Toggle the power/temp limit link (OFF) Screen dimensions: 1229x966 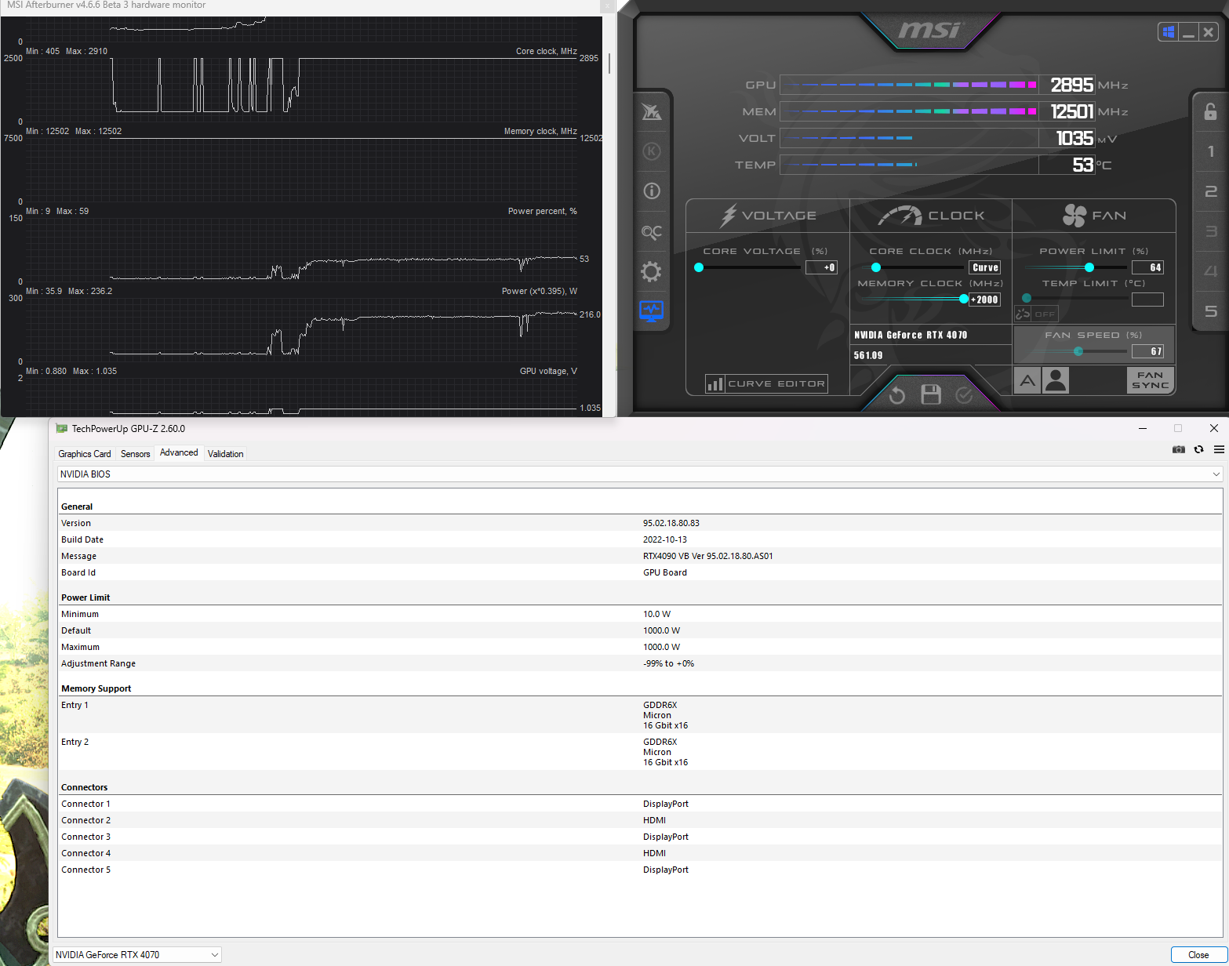pos(1035,314)
